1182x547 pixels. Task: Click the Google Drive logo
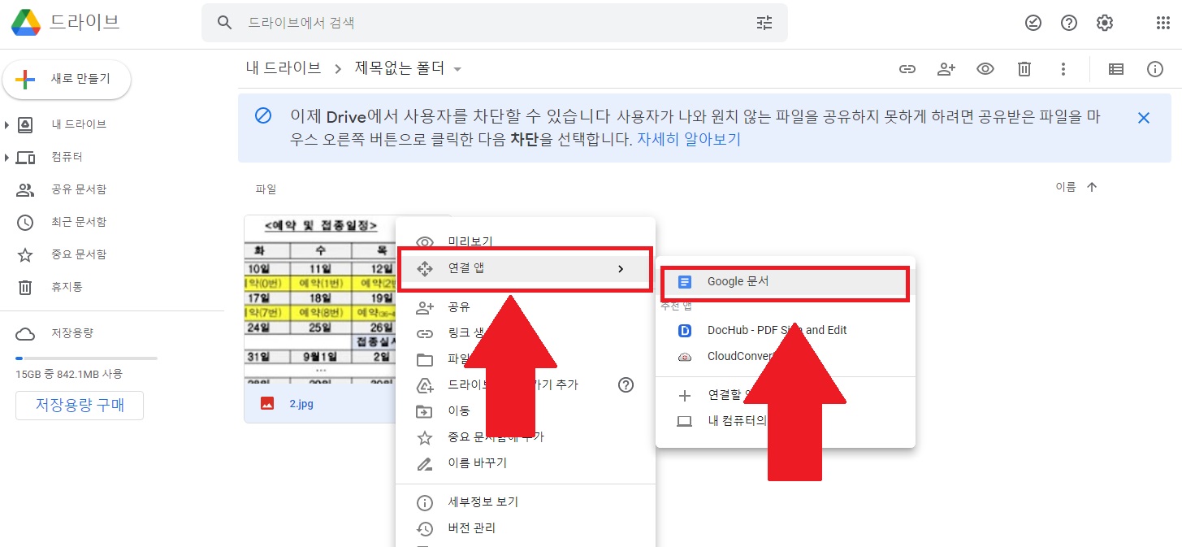[26, 23]
